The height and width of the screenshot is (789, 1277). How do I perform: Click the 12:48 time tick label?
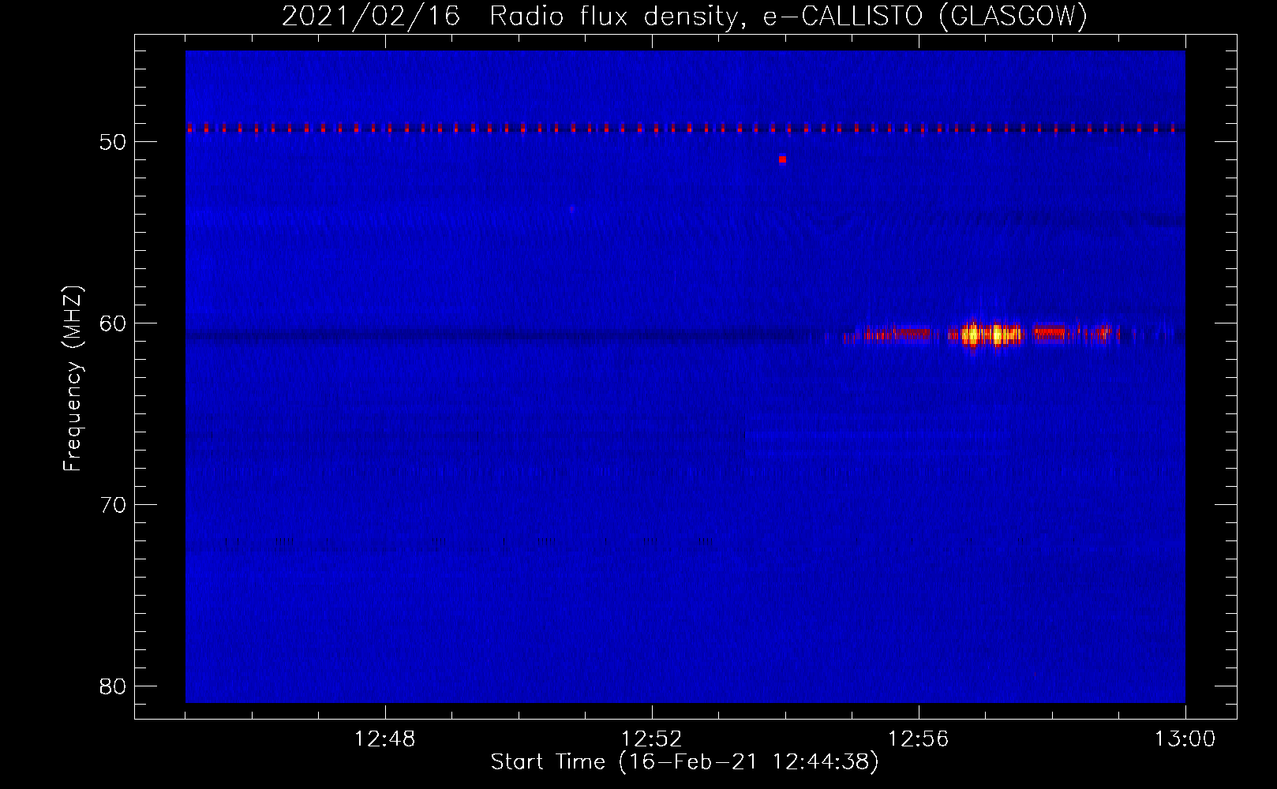[x=384, y=739]
